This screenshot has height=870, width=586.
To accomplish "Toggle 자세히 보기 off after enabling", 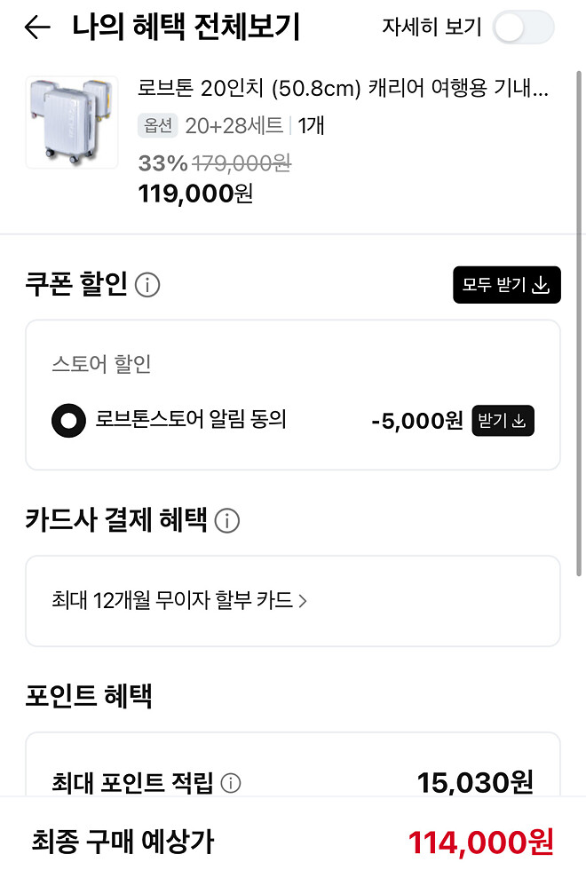I will point(525,28).
